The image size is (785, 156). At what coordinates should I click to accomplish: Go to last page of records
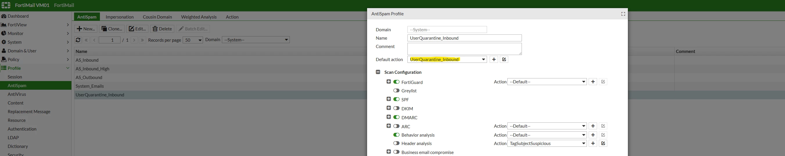click(142, 40)
